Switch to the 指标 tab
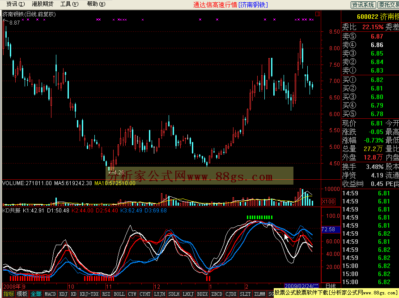 tap(8, 294)
